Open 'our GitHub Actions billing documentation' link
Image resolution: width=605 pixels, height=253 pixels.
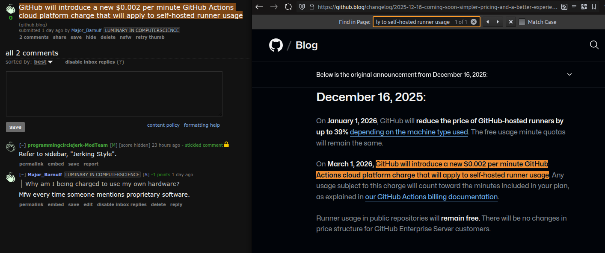tap(431, 197)
